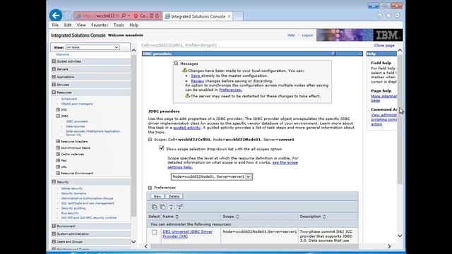
Task: Click navigation pane vertical scrollbar
Action: [x=133, y=135]
